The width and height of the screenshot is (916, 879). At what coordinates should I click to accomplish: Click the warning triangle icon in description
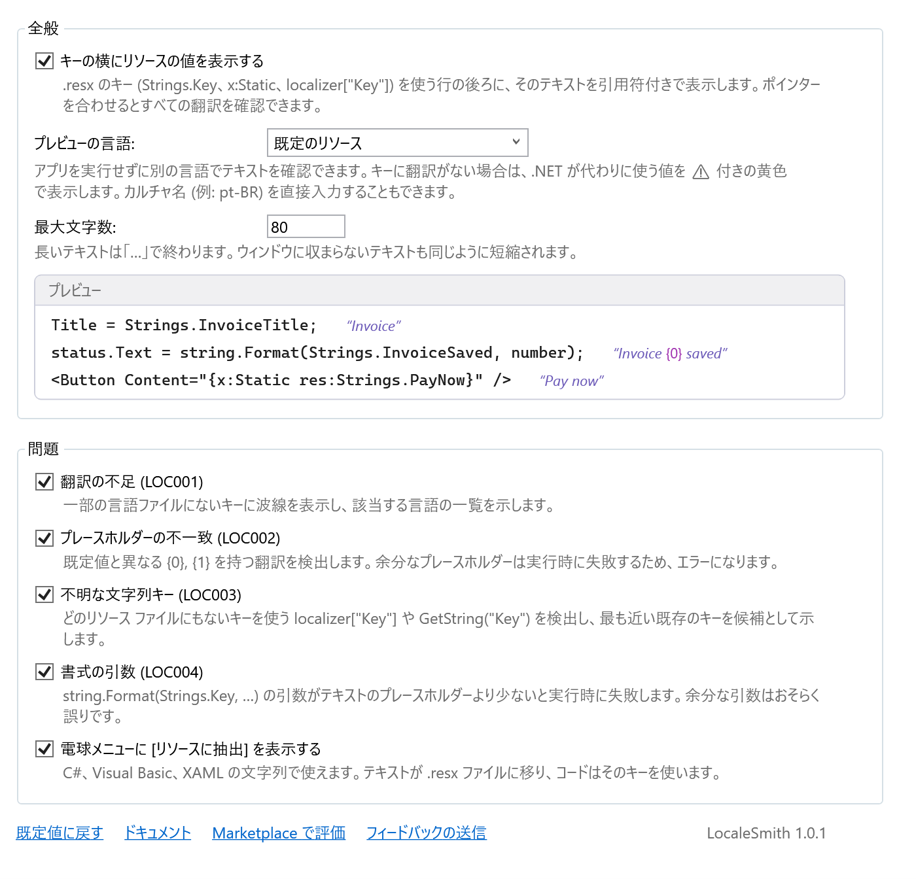pyautogui.click(x=701, y=172)
